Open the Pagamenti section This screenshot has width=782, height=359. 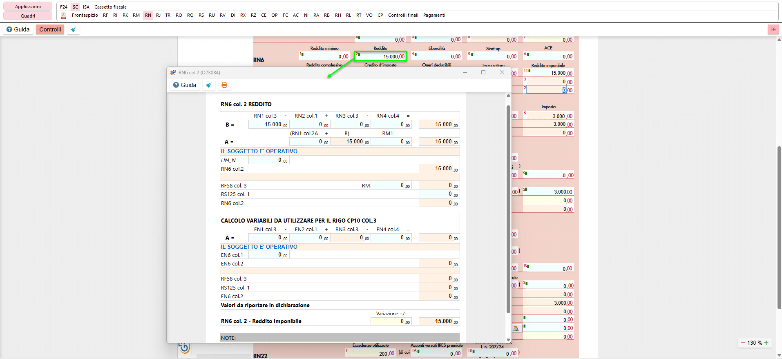pos(434,15)
